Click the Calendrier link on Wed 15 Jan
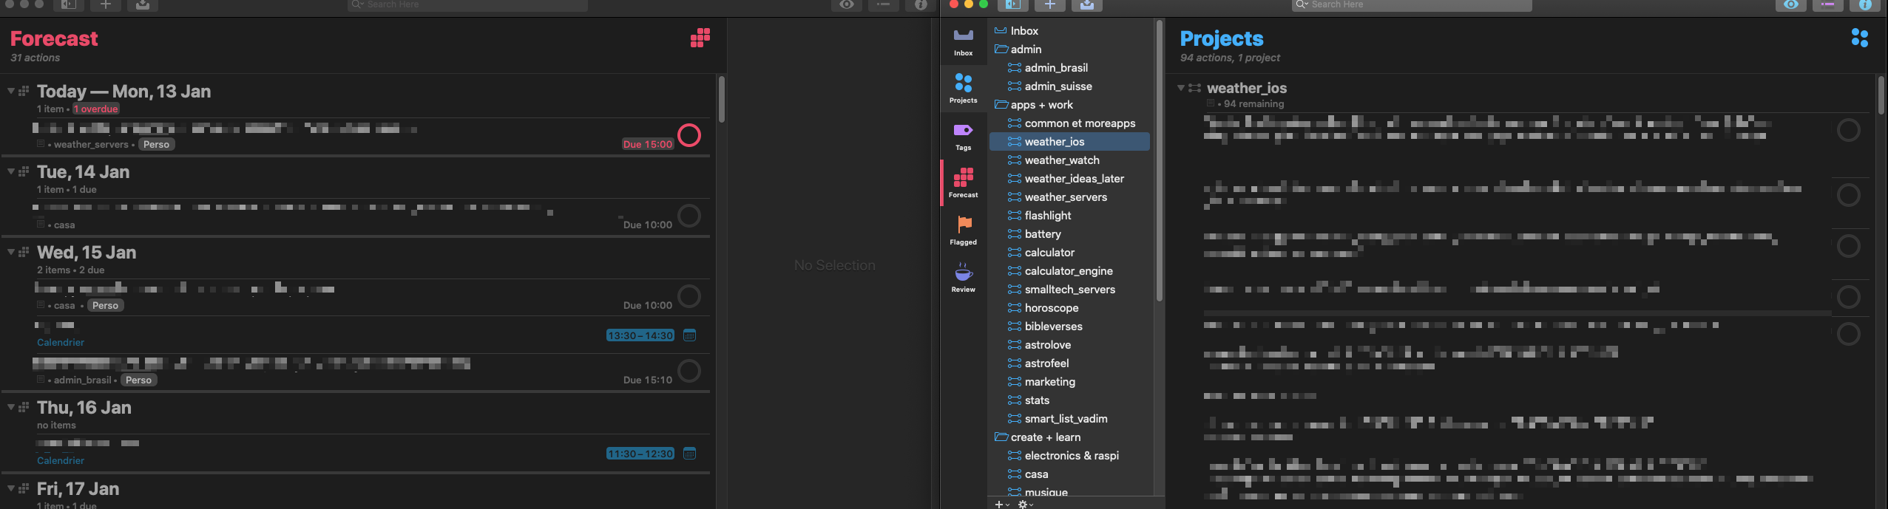The width and height of the screenshot is (1888, 509). tap(61, 343)
